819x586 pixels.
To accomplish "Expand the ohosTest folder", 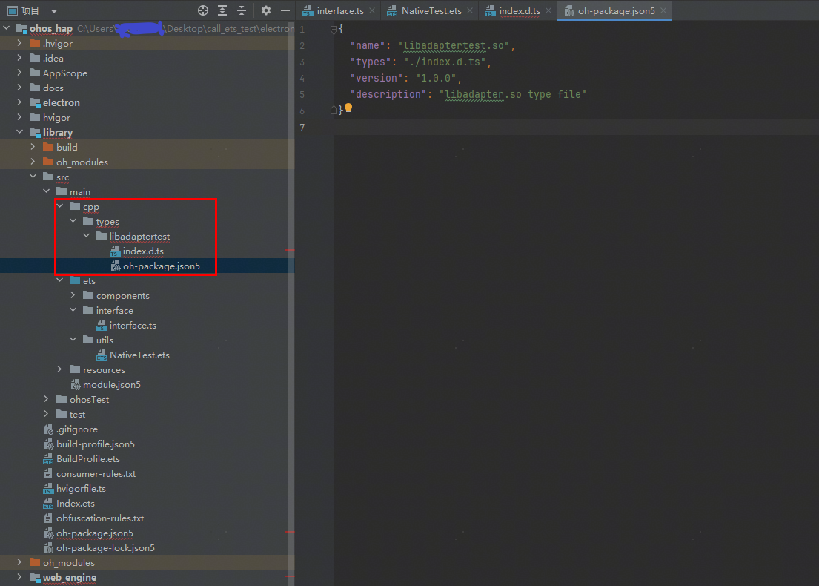I will coord(47,399).
